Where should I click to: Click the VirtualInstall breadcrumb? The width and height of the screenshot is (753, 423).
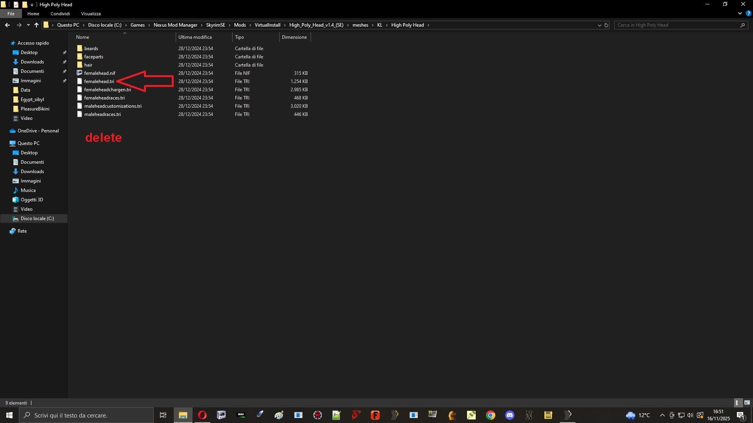[267, 25]
